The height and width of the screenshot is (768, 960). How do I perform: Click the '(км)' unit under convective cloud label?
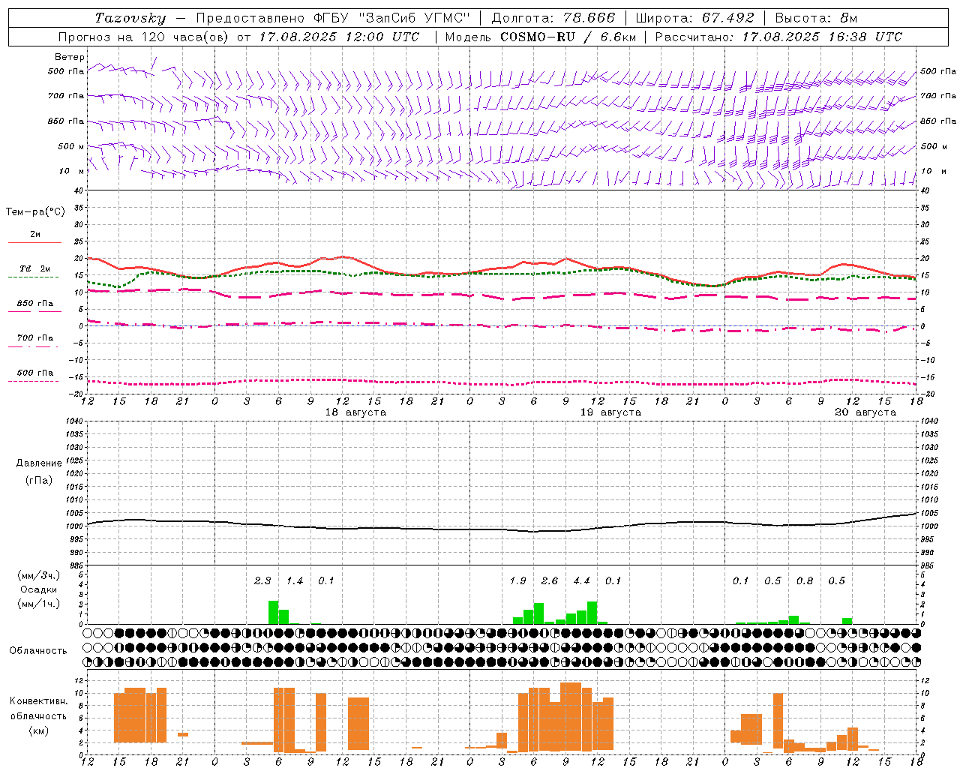tap(39, 730)
